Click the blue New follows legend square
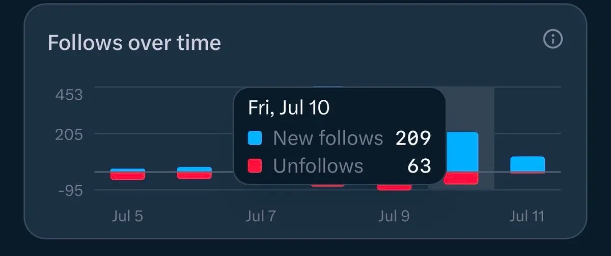Image resolution: width=611 pixels, height=256 pixels. [x=255, y=138]
